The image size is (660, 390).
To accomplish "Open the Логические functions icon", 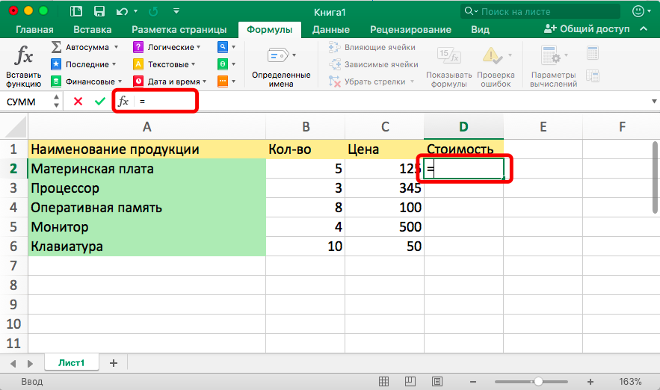I will pyautogui.click(x=138, y=47).
